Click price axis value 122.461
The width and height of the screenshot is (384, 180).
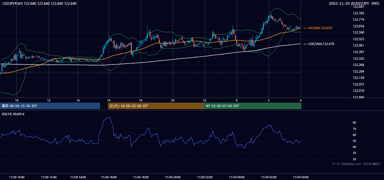coord(358,46)
